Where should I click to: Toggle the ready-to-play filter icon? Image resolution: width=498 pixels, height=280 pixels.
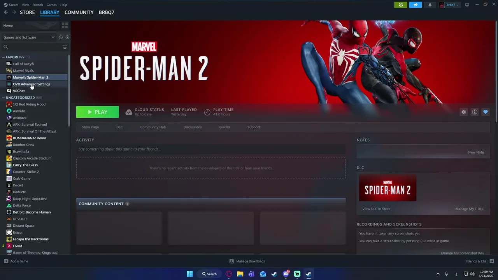67,37
